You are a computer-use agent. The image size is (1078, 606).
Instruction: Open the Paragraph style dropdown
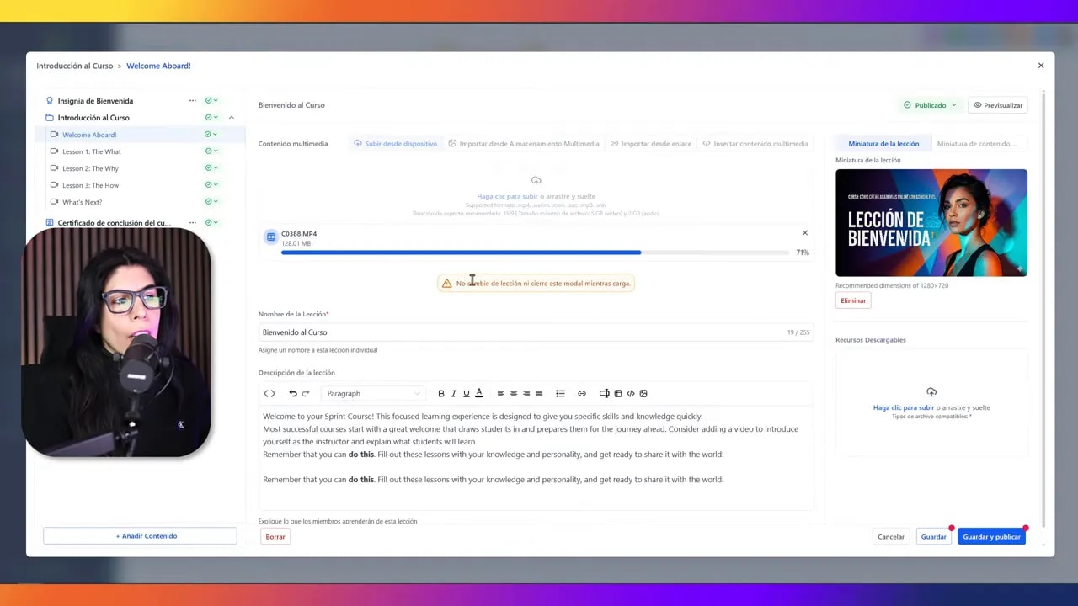(x=373, y=394)
